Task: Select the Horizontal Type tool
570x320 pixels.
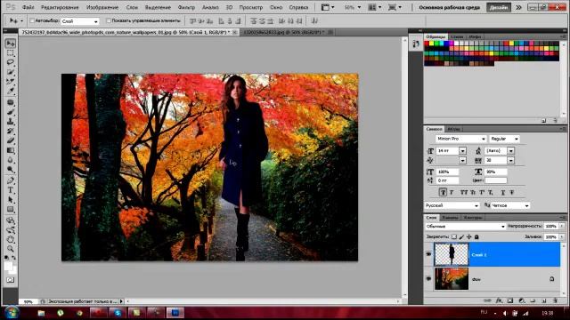Action: (x=11, y=190)
